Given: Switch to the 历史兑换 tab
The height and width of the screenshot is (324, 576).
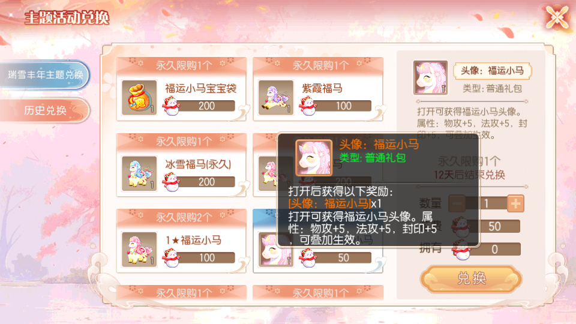Looking at the screenshot, I should [45, 110].
